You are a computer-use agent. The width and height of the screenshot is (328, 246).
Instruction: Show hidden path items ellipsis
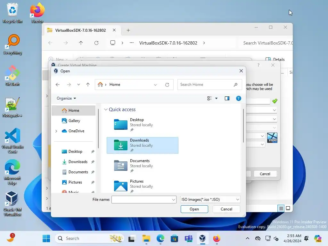[x=132, y=43]
